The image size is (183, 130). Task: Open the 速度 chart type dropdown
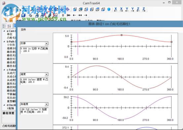pyautogui.click(x=46, y=74)
